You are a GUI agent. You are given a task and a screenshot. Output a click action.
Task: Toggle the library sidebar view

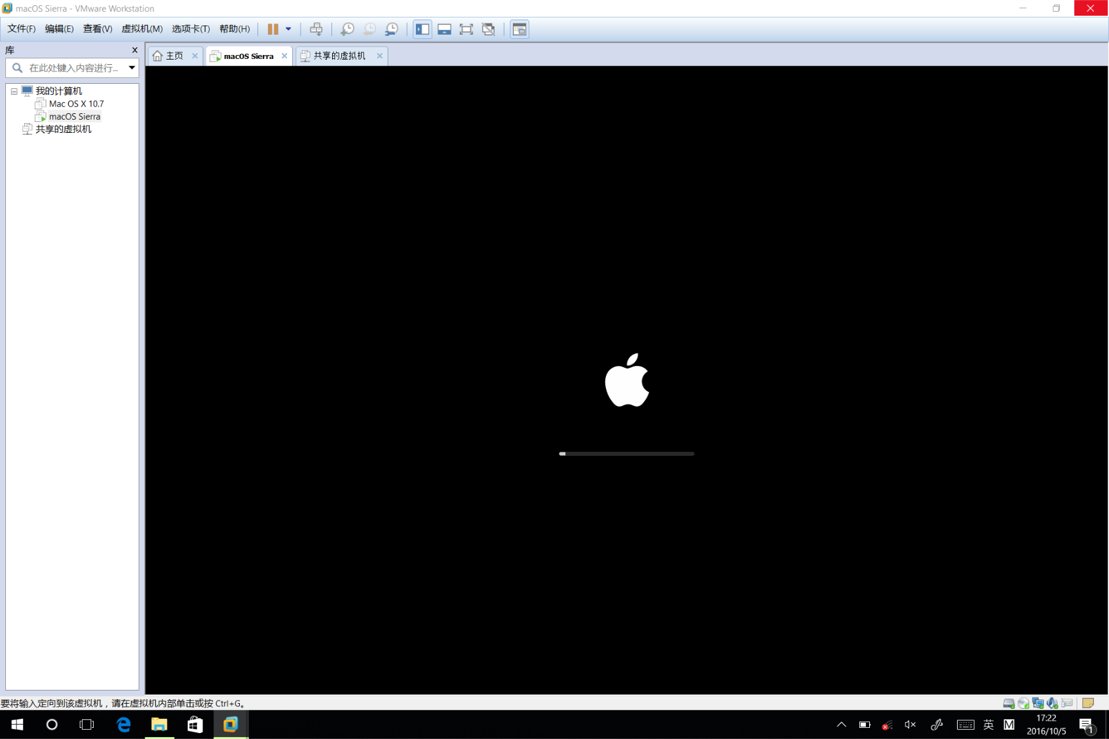423,29
